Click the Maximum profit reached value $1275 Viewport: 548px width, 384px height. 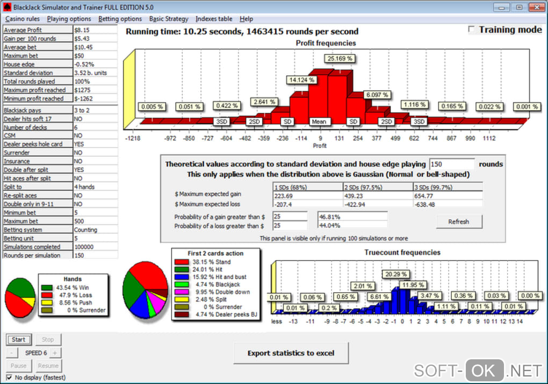[x=95, y=90]
